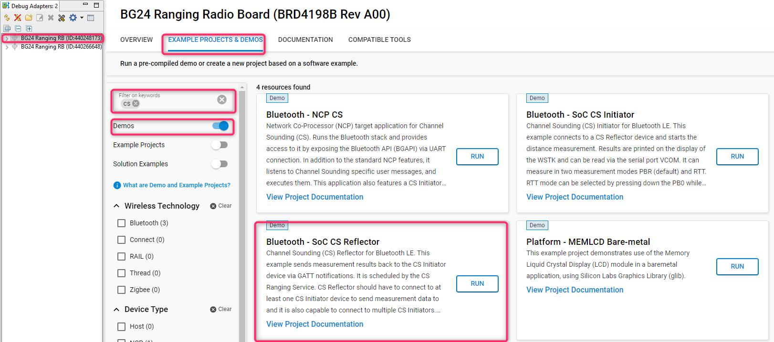This screenshot has height=342, width=774.
Task: Check the Bluetooth (3) checkbox
Action: (122, 223)
